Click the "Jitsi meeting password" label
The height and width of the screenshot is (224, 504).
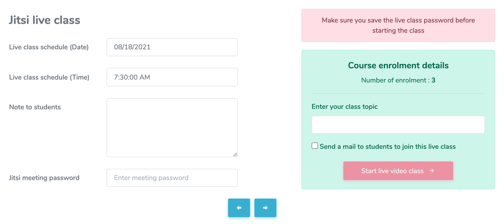(44, 178)
